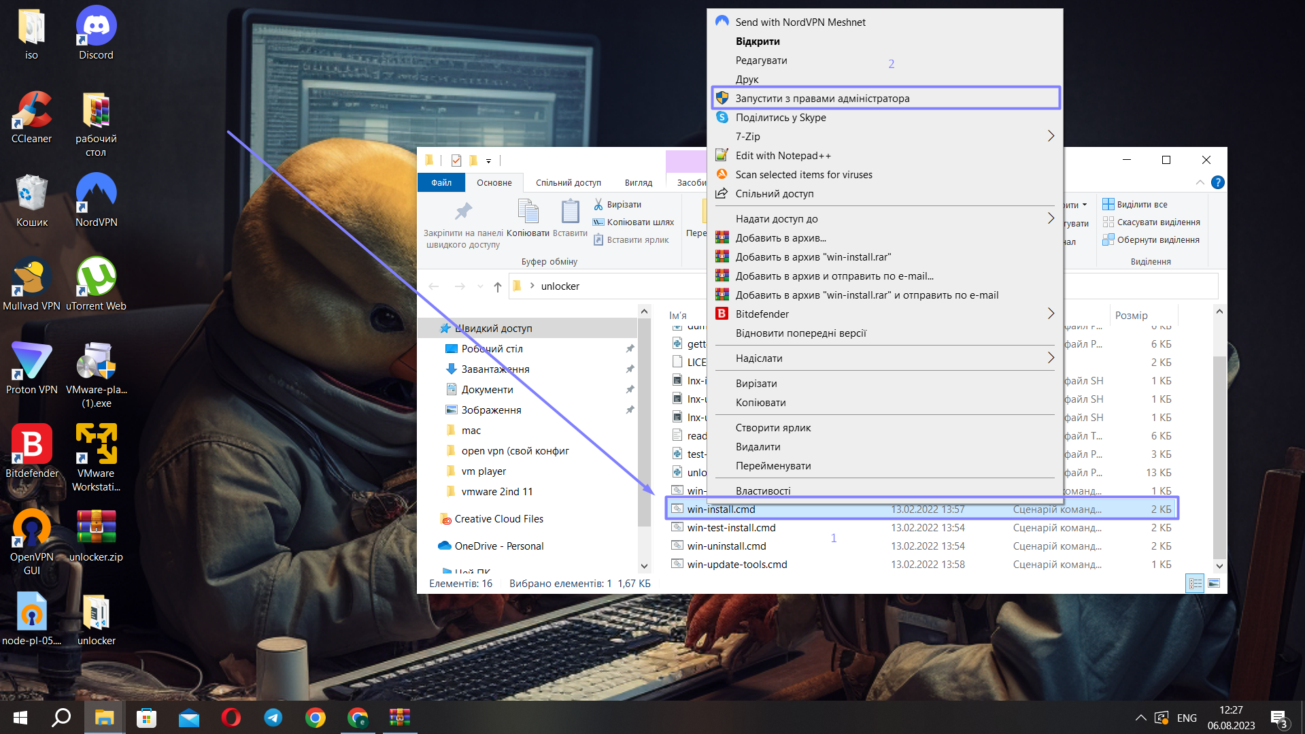Open the Recycle Bin (Кошик) icon
The height and width of the screenshot is (734, 1305).
pos(31,201)
